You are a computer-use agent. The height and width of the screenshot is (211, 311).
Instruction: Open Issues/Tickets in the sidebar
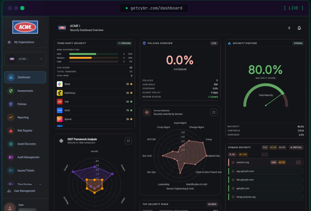(x=25, y=170)
